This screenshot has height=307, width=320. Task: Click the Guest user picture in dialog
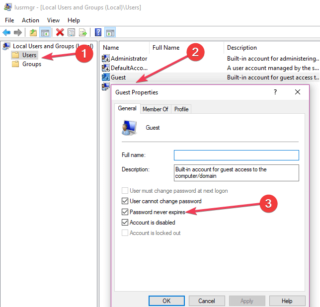[129, 128]
